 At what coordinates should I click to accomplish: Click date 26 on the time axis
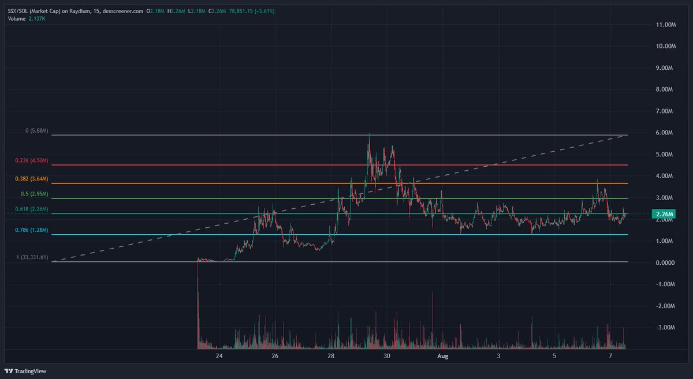pos(275,357)
